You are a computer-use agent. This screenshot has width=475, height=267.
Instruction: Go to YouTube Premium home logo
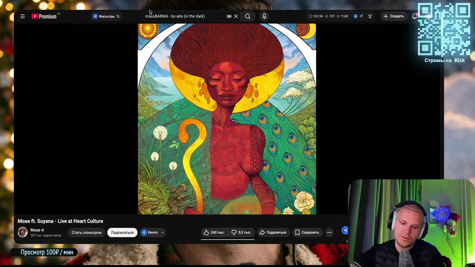[45, 16]
